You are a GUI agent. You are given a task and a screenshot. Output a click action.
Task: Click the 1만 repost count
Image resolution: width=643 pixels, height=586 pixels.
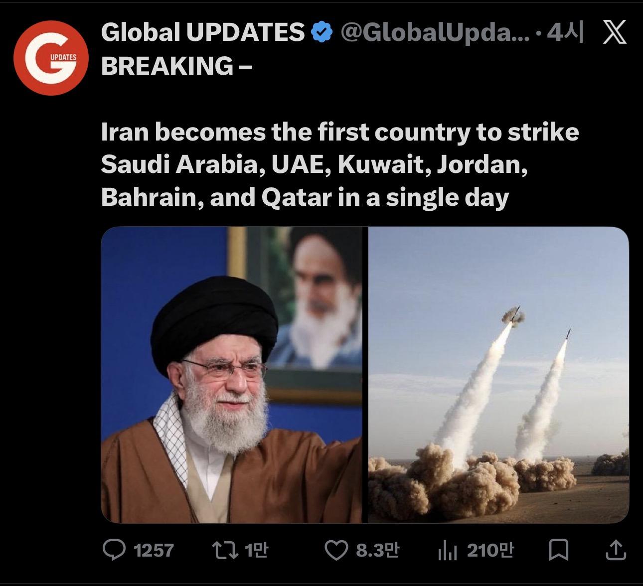257,550
